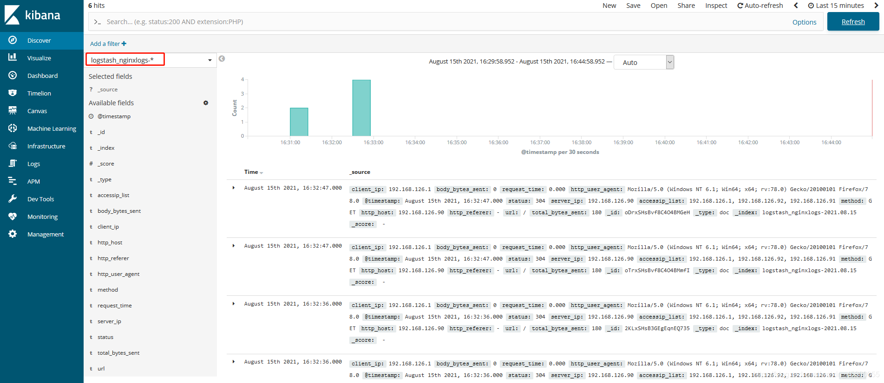Open Visualize bar chart icon
Viewport: 884px width, 383px height.
pos(13,57)
